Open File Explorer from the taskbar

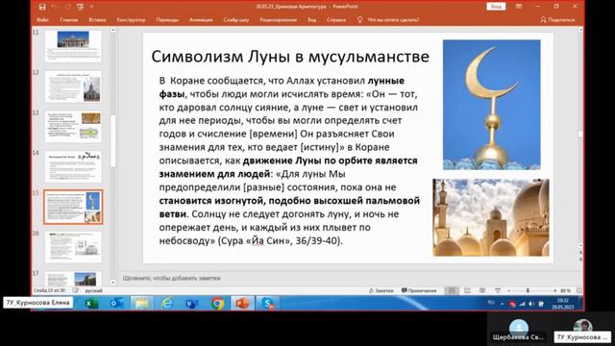coord(141,304)
